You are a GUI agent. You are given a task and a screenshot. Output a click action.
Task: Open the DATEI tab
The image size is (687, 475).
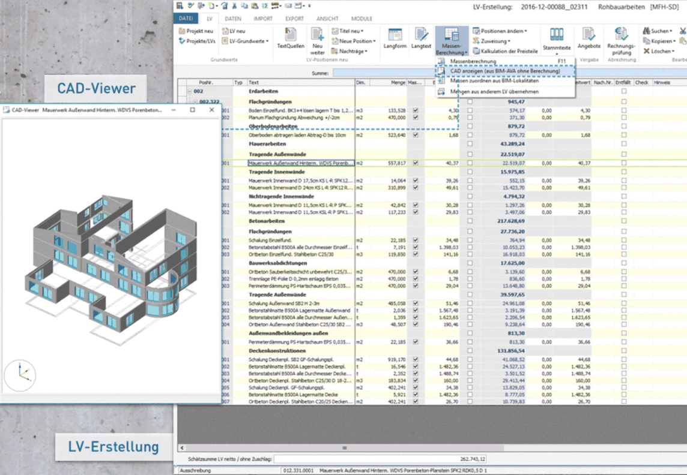[186, 19]
